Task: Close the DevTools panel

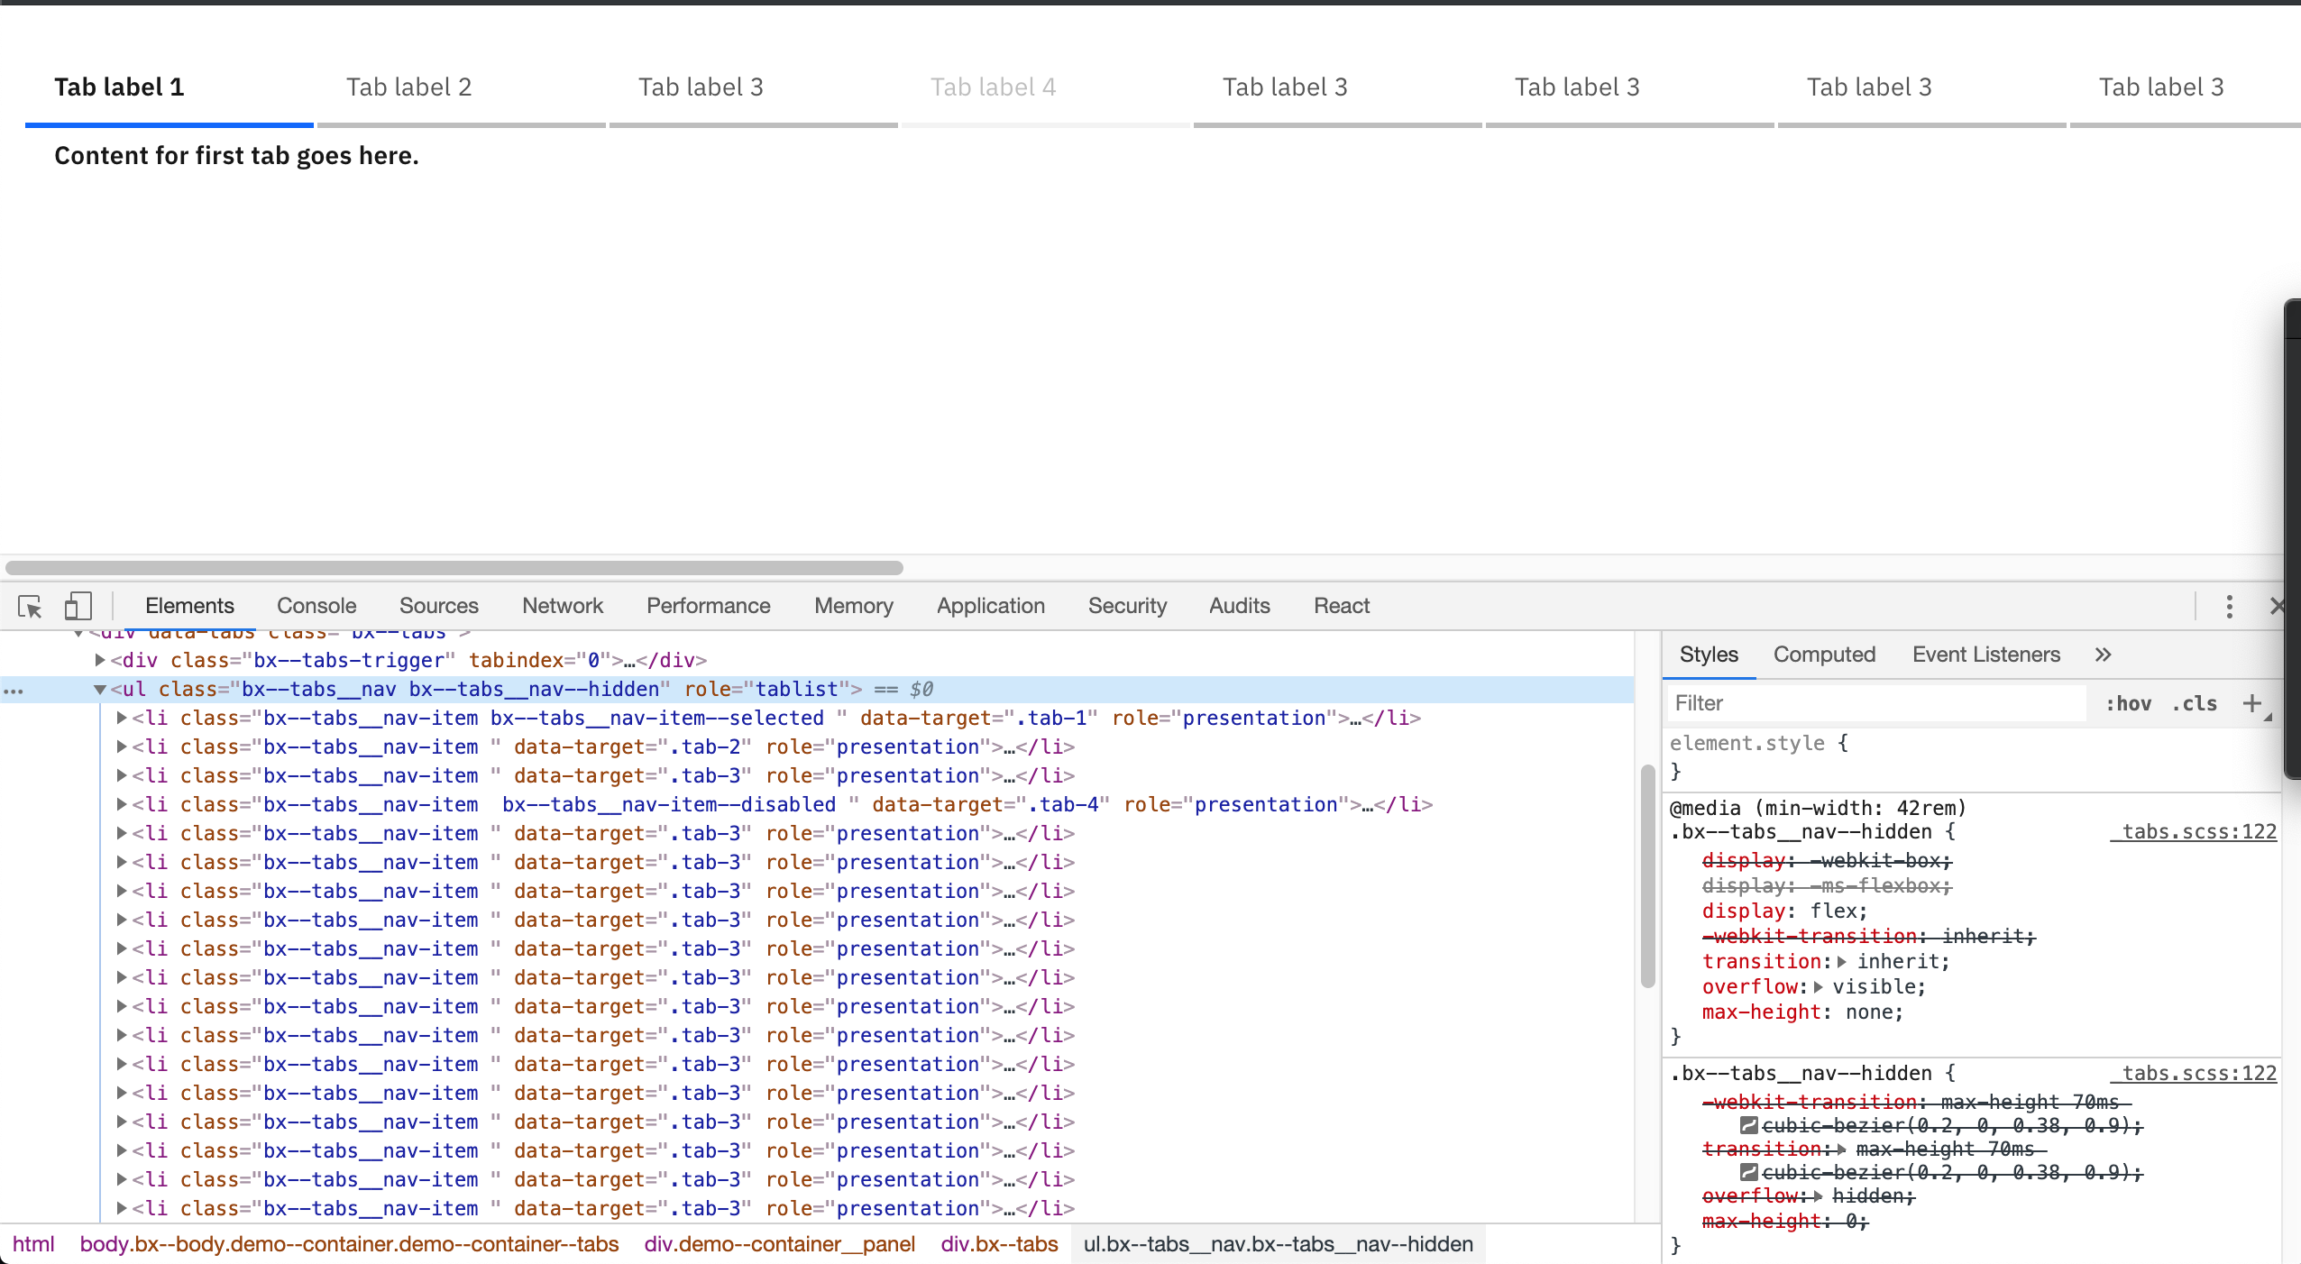Action: [2280, 606]
